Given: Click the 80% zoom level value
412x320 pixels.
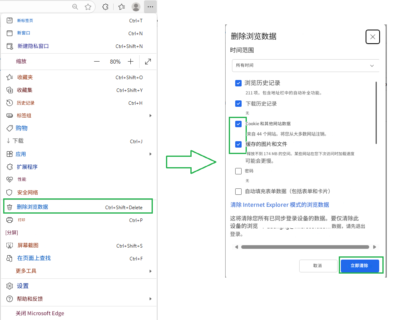Looking at the screenshot, I should [115, 62].
